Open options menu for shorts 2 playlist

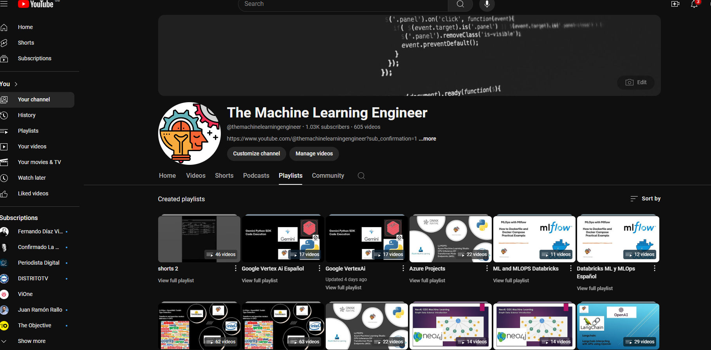click(235, 268)
